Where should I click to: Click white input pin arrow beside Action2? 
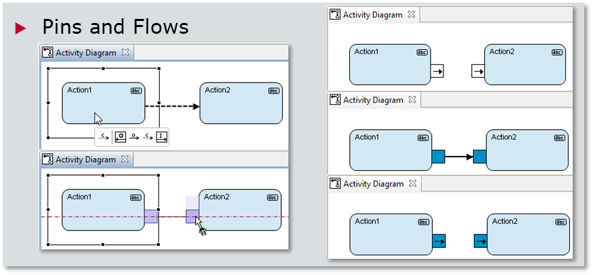coord(478,70)
